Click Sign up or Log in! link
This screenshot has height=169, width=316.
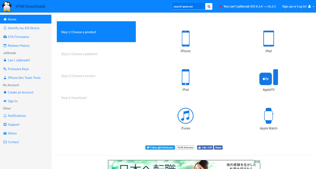pyautogui.click(x=294, y=6)
